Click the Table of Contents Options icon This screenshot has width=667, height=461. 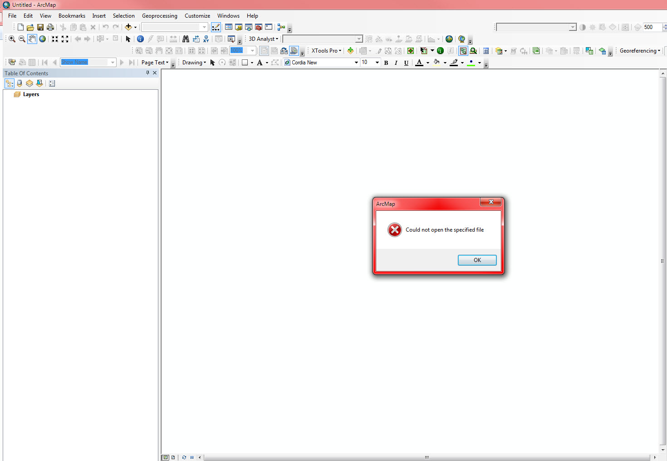(x=52, y=83)
